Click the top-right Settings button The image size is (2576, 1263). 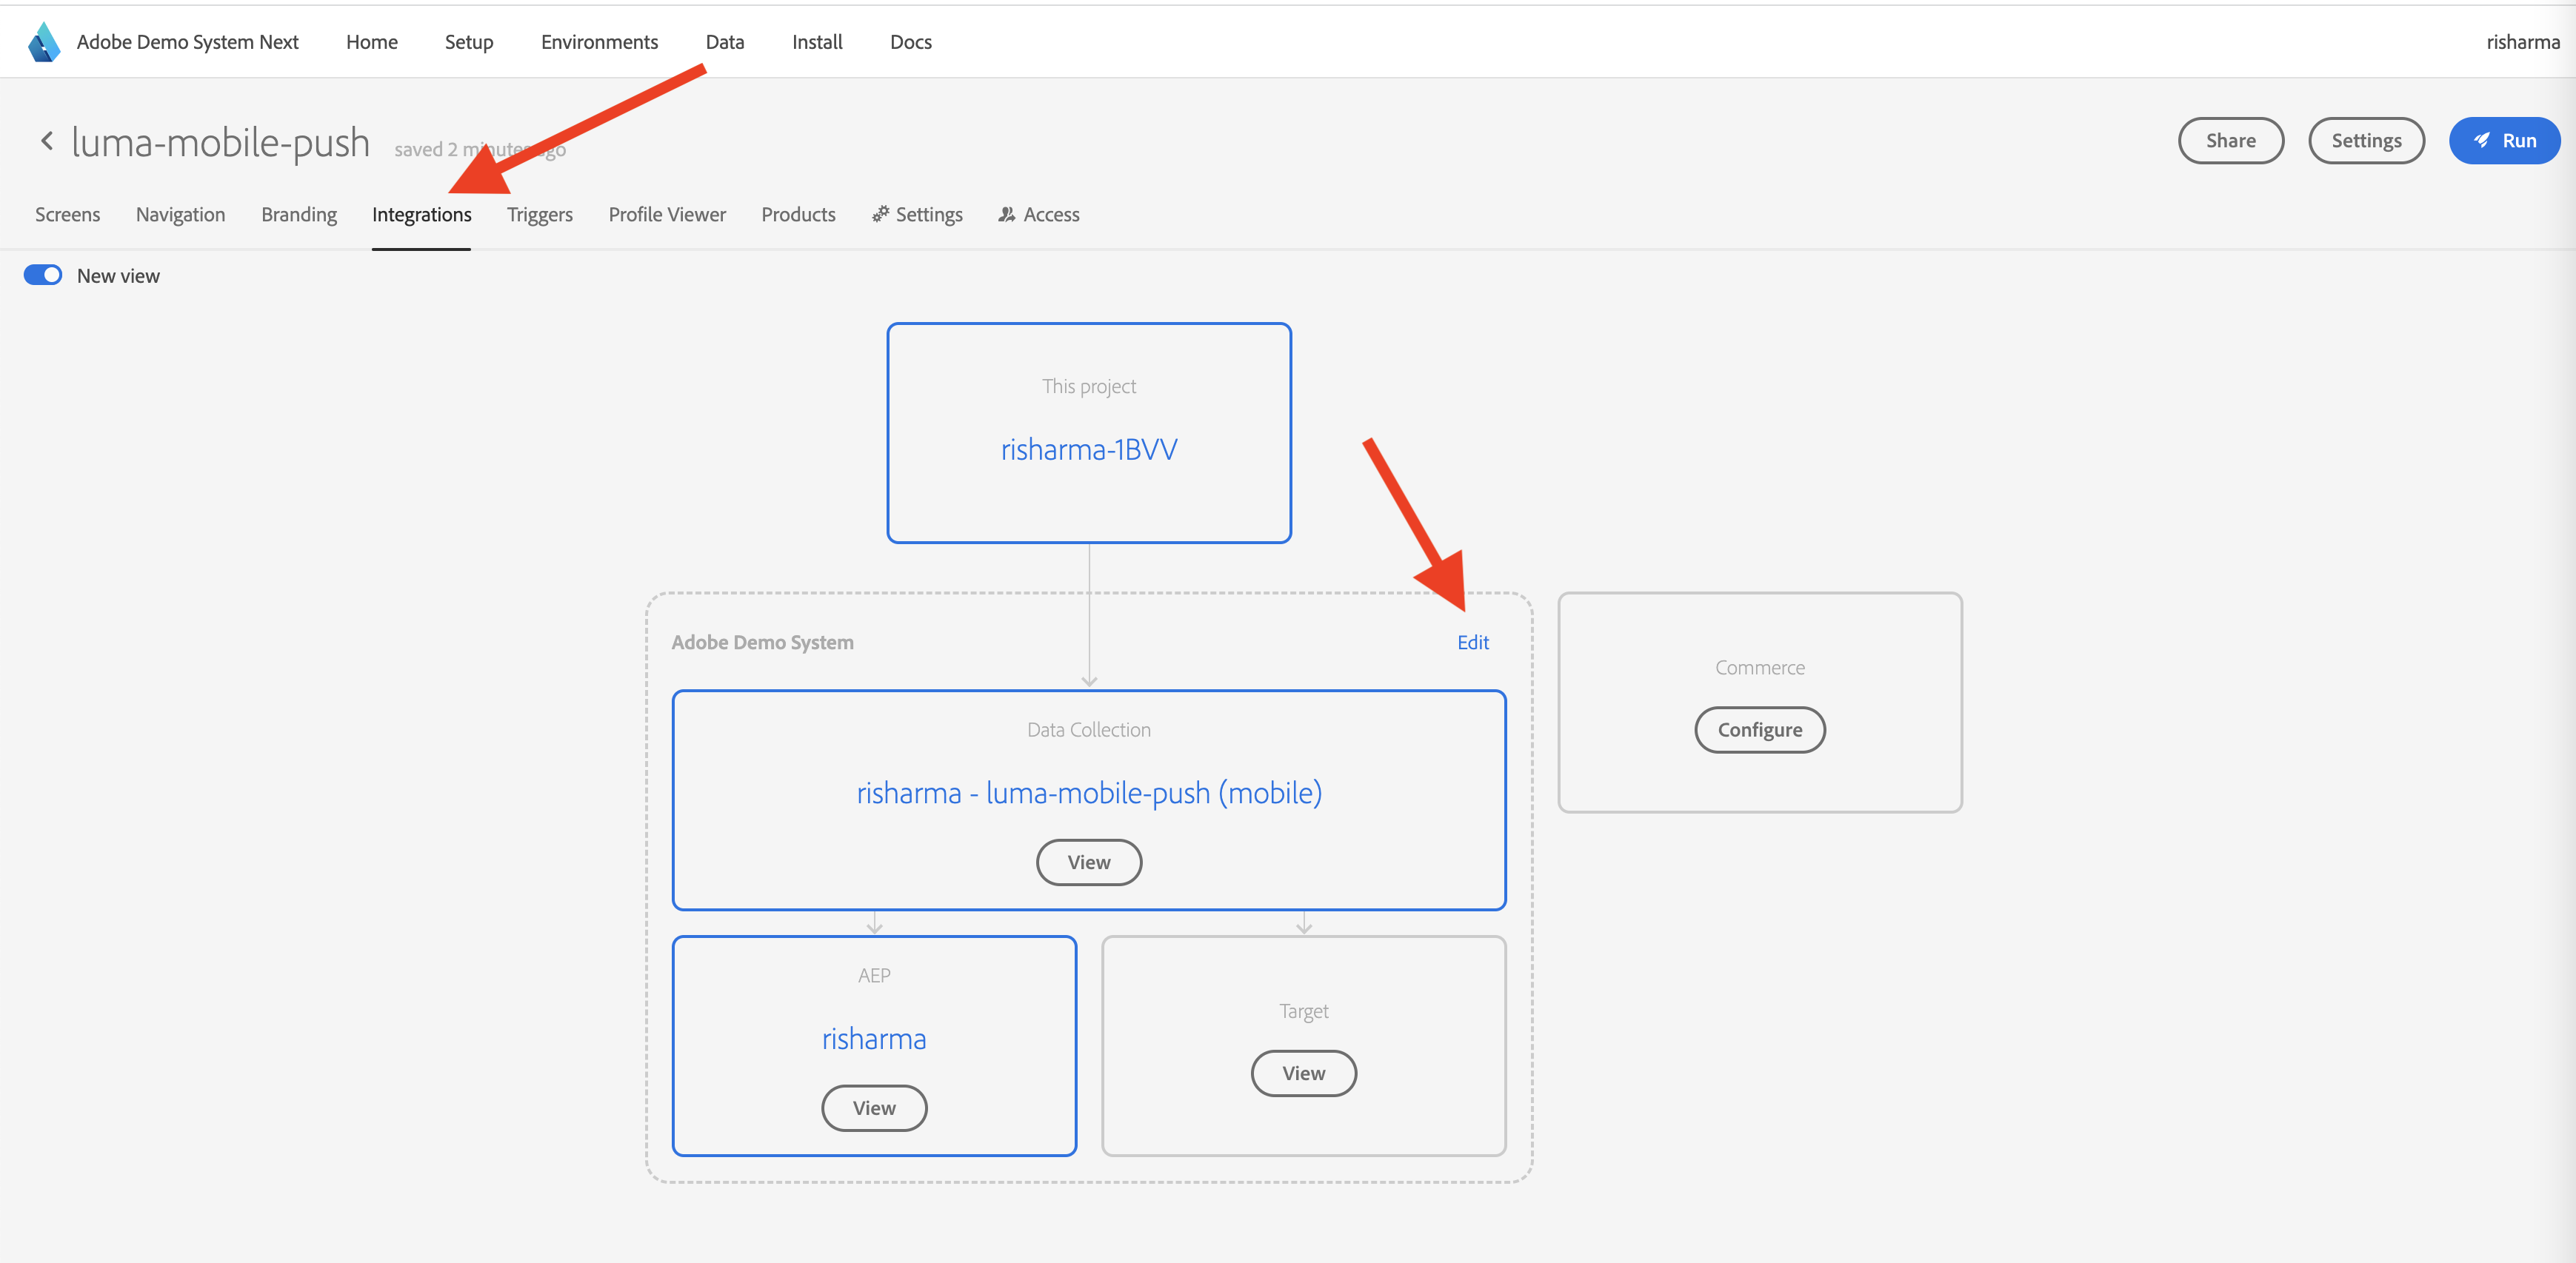(x=2366, y=141)
